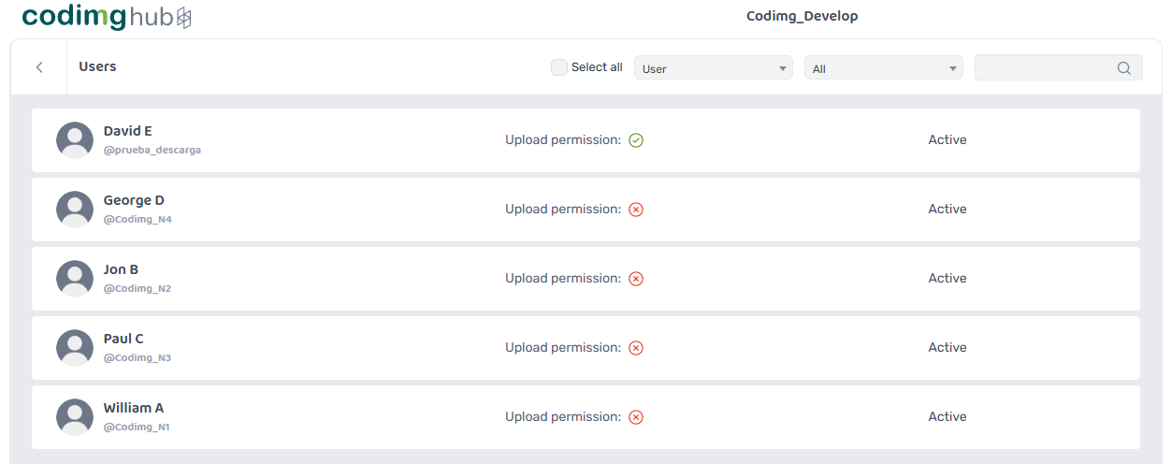1171x464 pixels.
Task: Click the @Codimg_N3 username
Action: (137, 357)
